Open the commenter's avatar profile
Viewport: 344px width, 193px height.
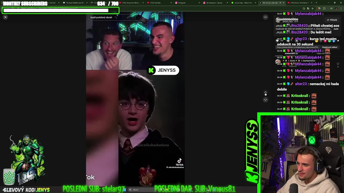tap(278, 62)
